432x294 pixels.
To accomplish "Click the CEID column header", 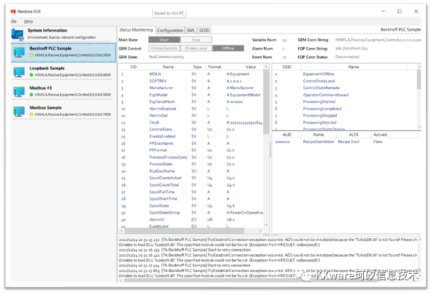I will pyautogui.click(x=287, y=67).
